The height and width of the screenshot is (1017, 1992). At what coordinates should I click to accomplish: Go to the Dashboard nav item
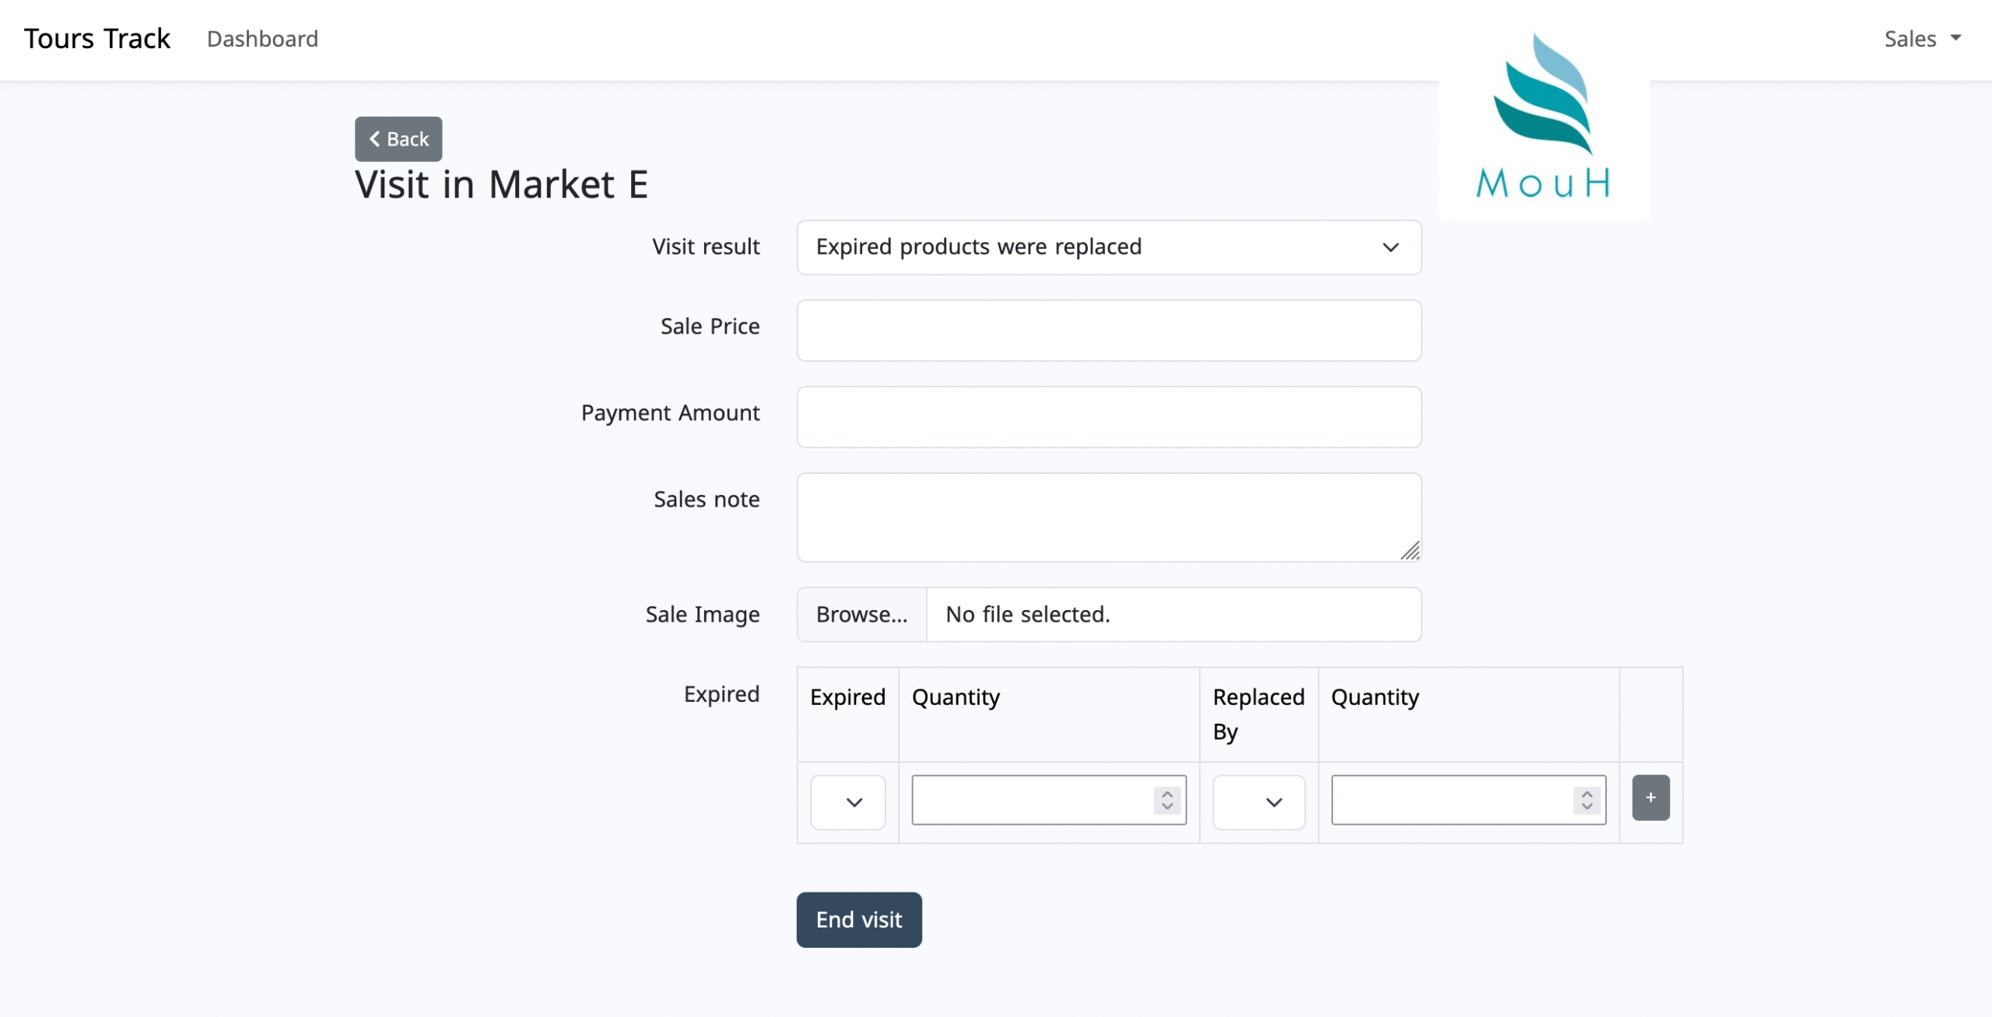pos(262,39)
